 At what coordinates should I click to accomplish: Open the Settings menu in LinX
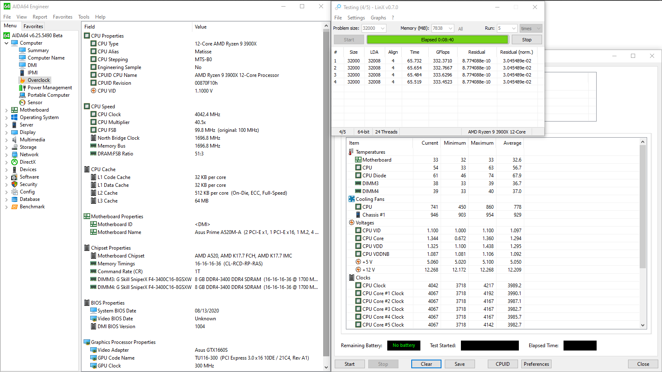point(356,18)
